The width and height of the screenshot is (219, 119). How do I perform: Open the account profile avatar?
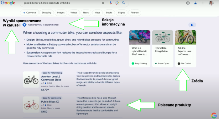pyautogui.click(x=211, y=3)
